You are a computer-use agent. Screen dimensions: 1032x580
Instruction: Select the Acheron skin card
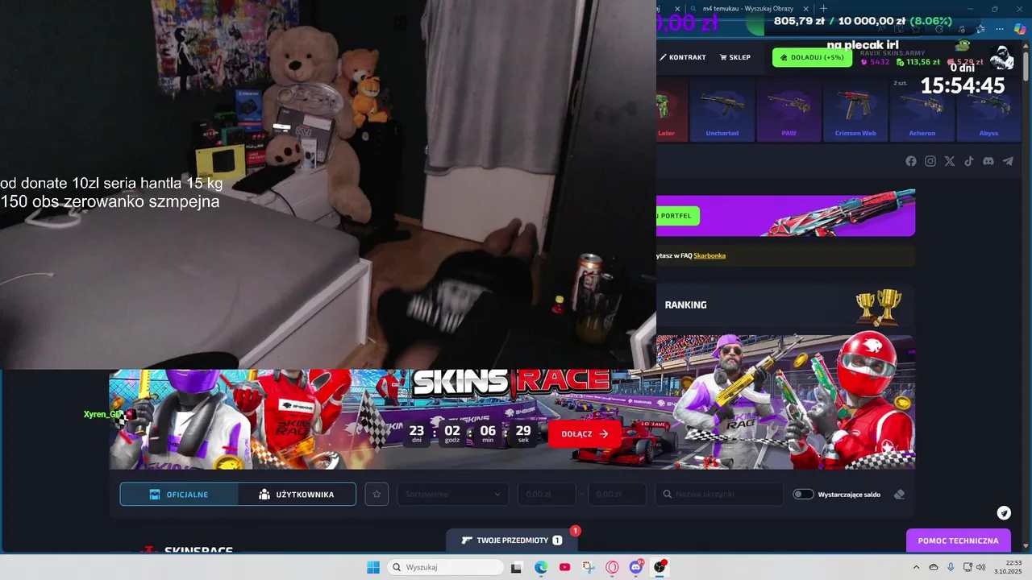coord(922,110)
